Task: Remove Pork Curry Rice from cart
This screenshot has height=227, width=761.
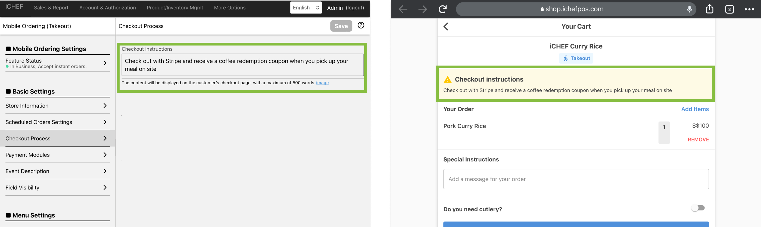Action: [x=698, y=140]
